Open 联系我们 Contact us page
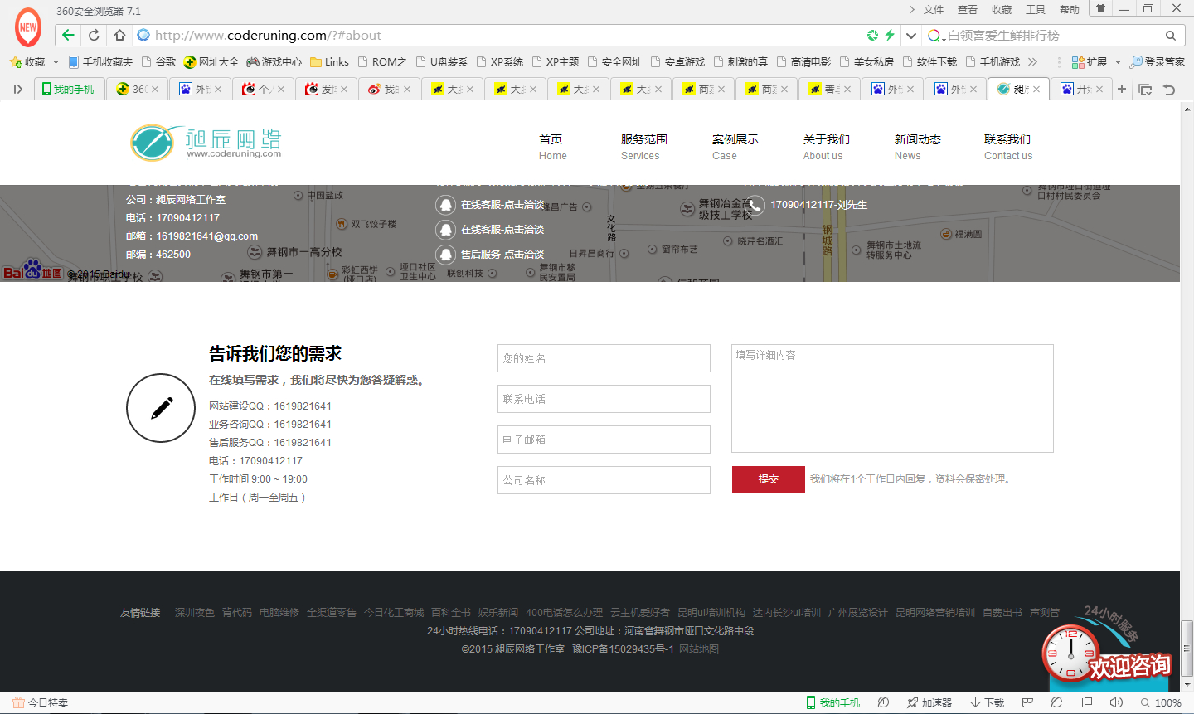Viewport: 1194px width, 714px height. (1008, 147)
